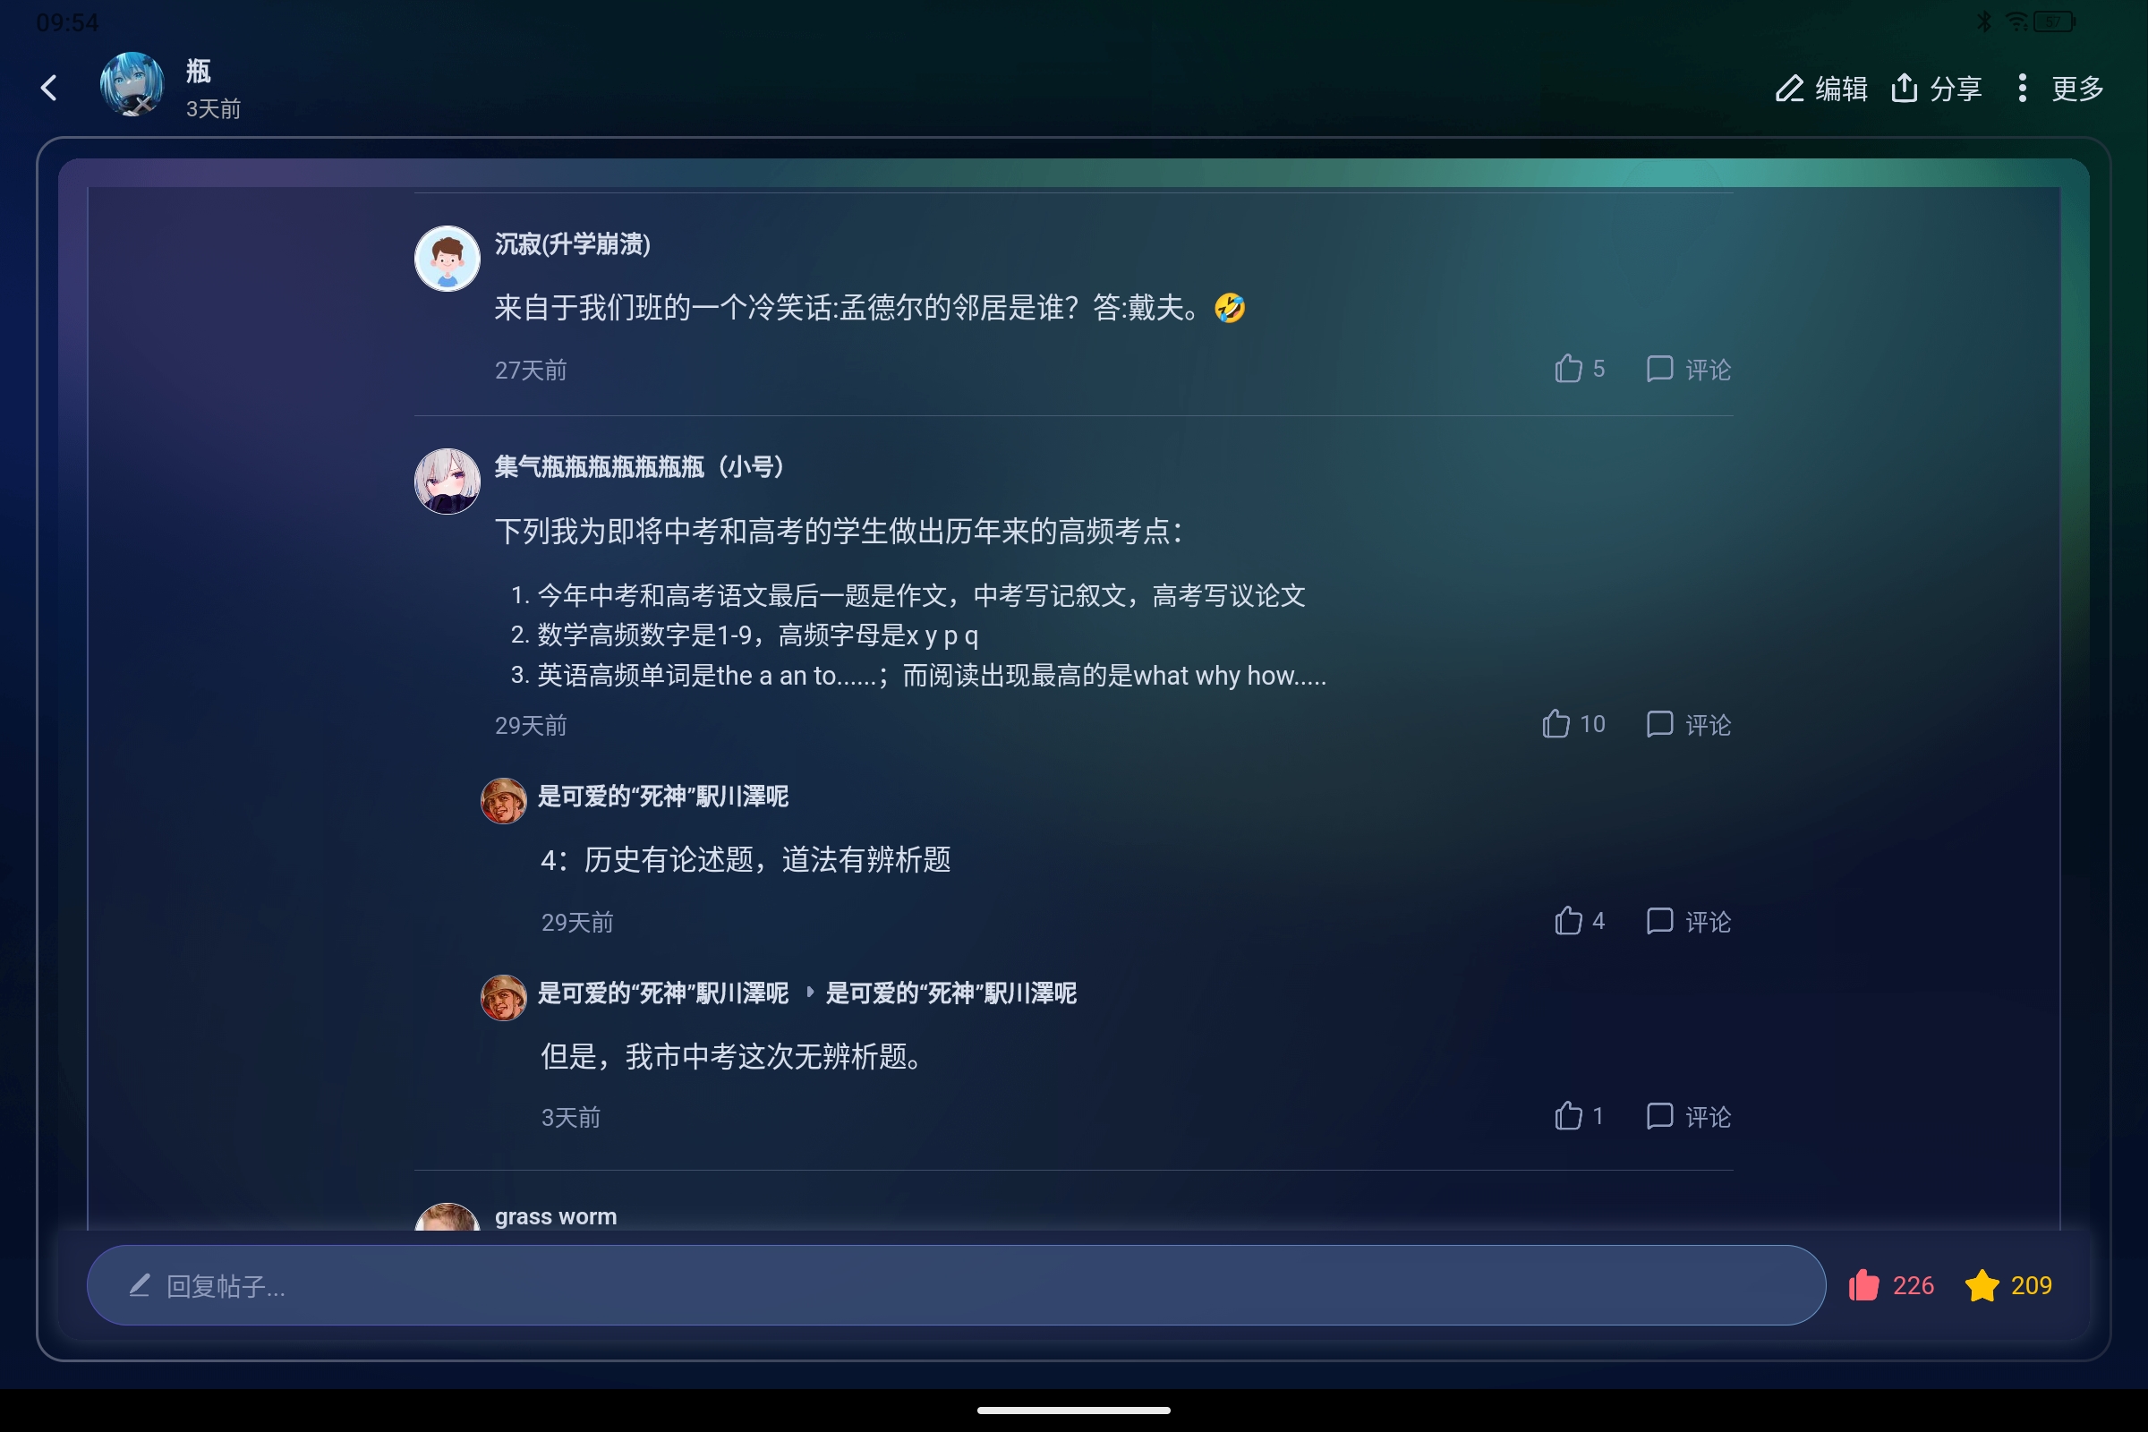This screenshot has width=2148, height=1432.
Task: Tap the 回复帖子 reply input field
Action: coord(956,1285)
